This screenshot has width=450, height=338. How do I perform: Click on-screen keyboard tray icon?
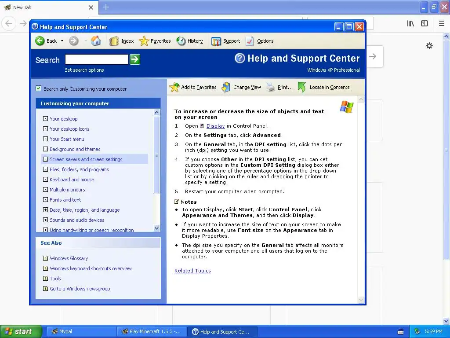[x=401, y=332]
